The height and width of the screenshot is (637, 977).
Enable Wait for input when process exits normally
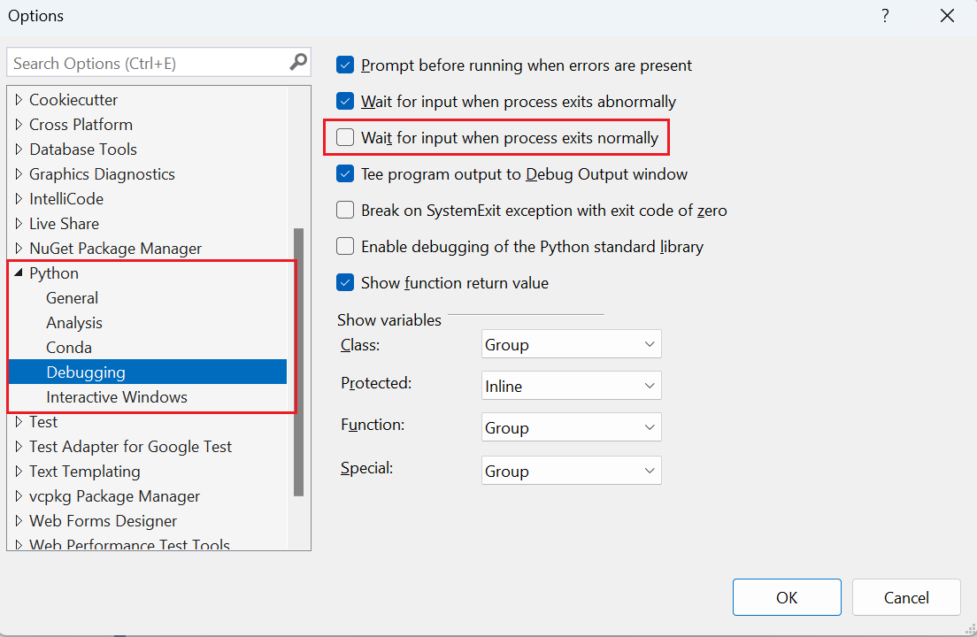click(x=345, y=137)
